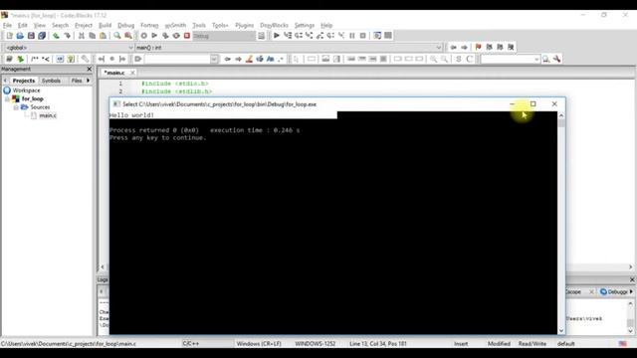Click the Break debugger pause icon
637x358 pixels.
point(352,36)
